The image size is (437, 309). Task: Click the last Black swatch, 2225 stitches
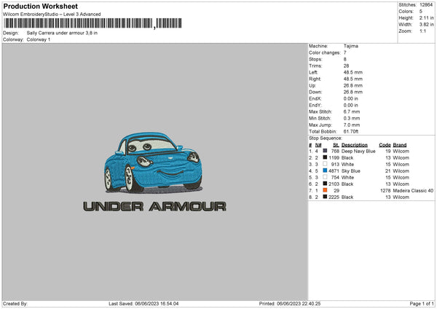[x=325, y=197]
